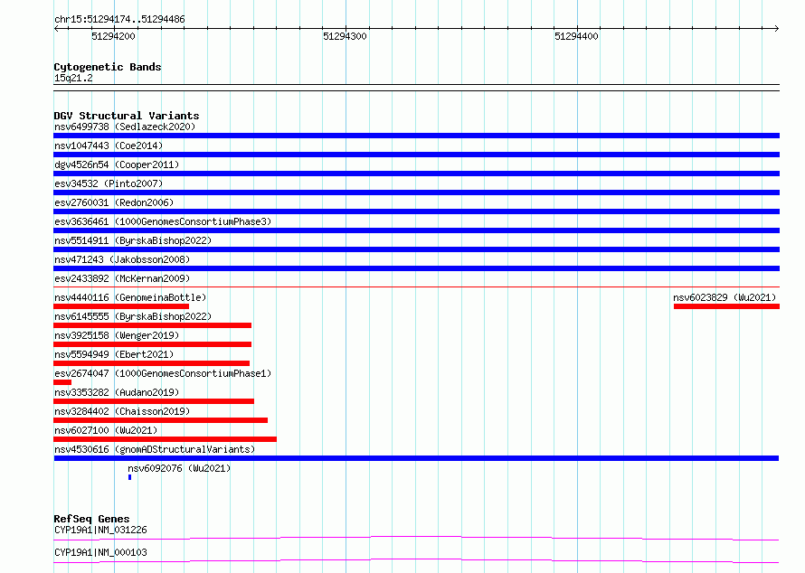
Task: Click the nsv5514911 (ByrskaBishop2022) label
Action: [133, 240]
